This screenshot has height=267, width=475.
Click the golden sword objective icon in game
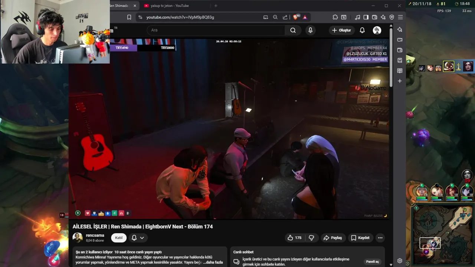click(458, 67)
